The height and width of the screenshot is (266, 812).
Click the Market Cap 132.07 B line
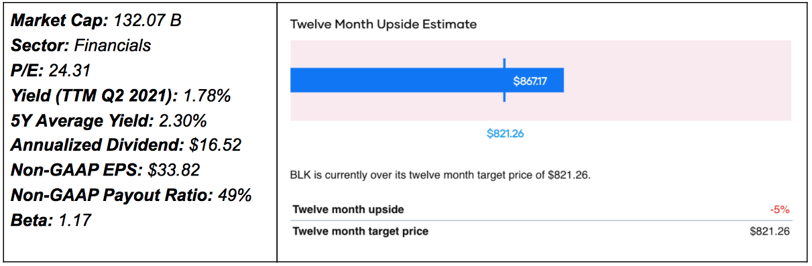(97, 21)
